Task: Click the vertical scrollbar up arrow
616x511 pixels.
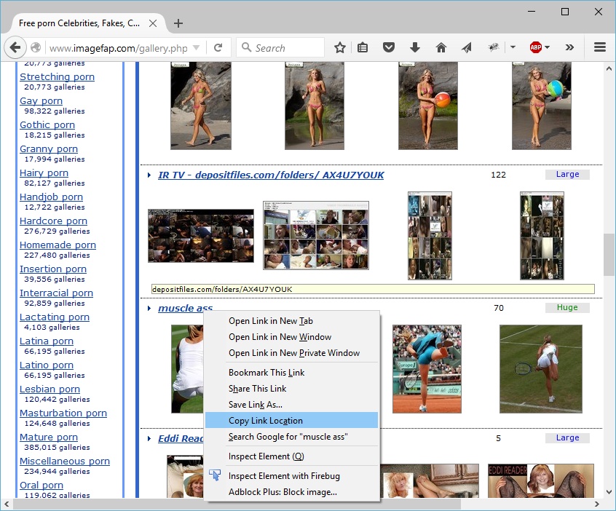Action: pos(609,68)
